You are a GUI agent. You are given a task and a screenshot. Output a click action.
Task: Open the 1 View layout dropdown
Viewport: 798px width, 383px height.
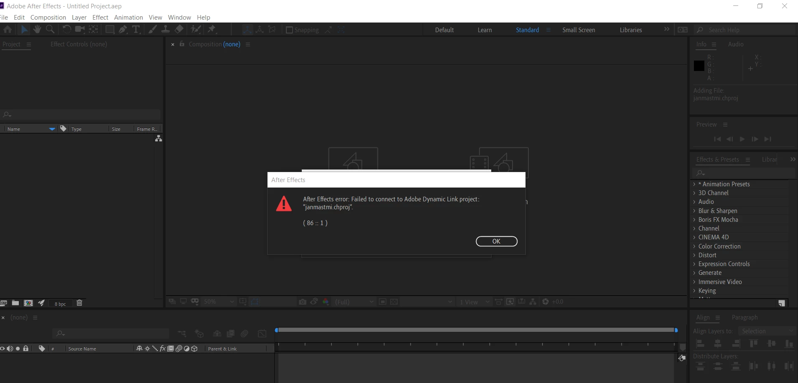(x=474, y=302)
